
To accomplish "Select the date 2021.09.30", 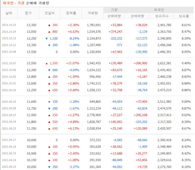I will [9, 90].
